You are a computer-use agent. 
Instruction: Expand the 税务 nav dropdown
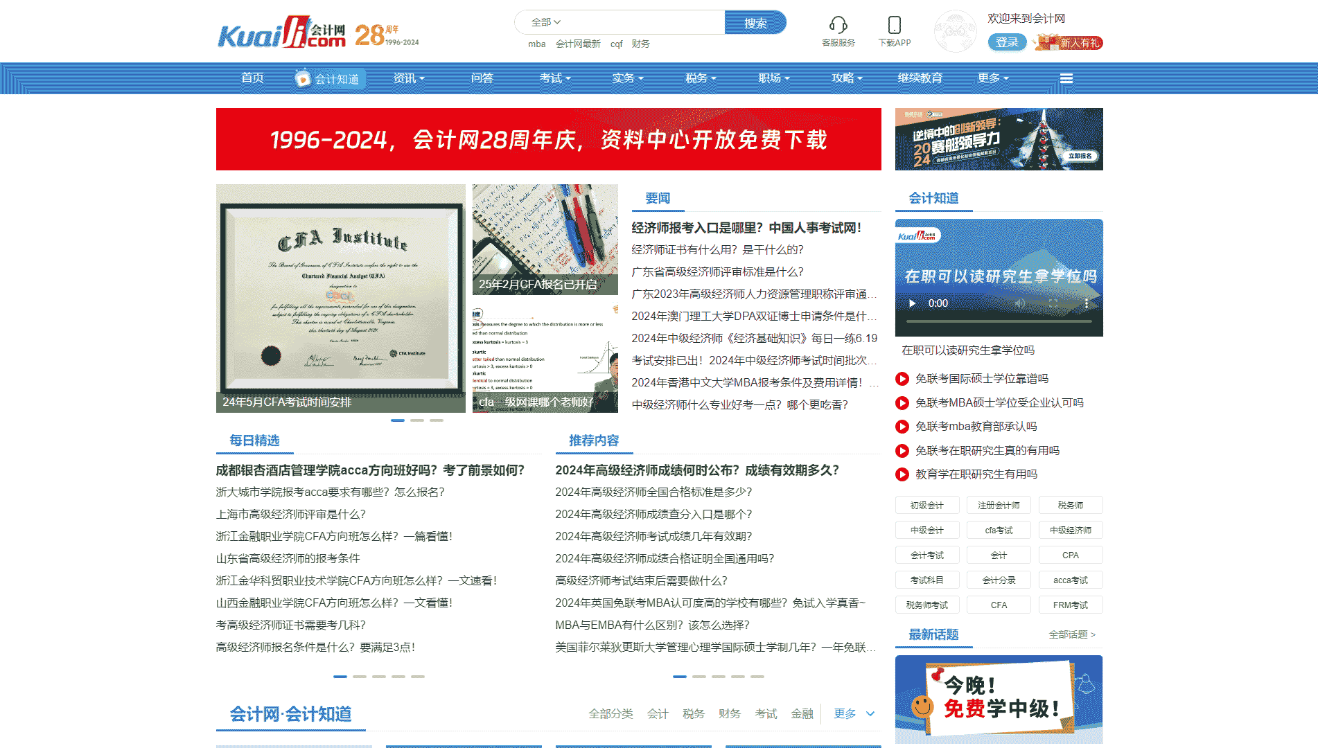pos(701,78)
